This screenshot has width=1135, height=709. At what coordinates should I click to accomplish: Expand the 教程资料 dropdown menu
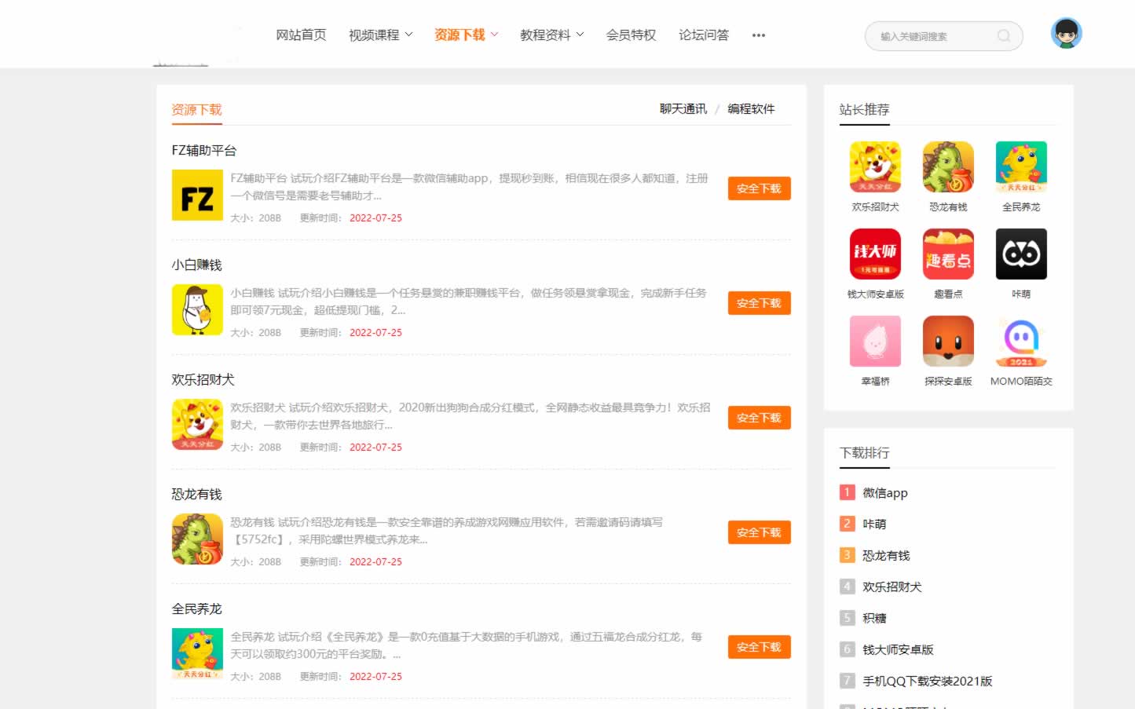(551, 35)
